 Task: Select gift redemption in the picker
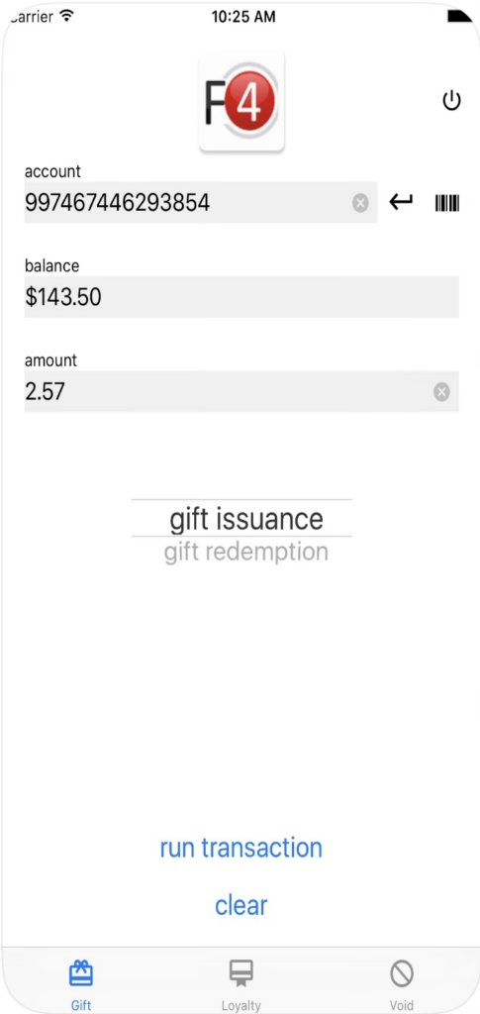pyautogui.click(x=246, y=553)
